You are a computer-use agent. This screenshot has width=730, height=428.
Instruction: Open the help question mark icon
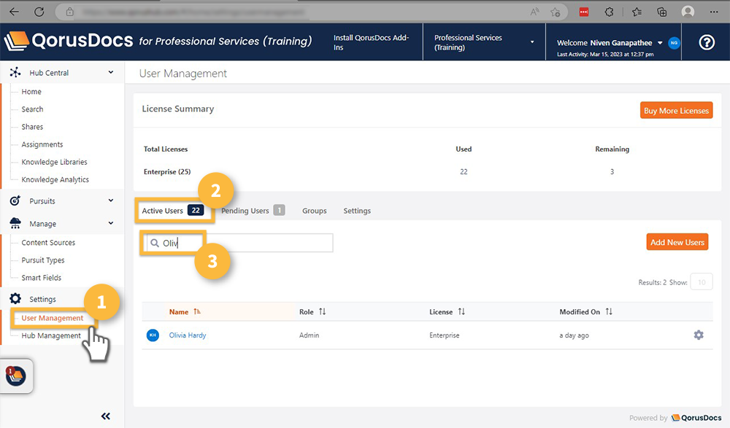pos(706,43)
